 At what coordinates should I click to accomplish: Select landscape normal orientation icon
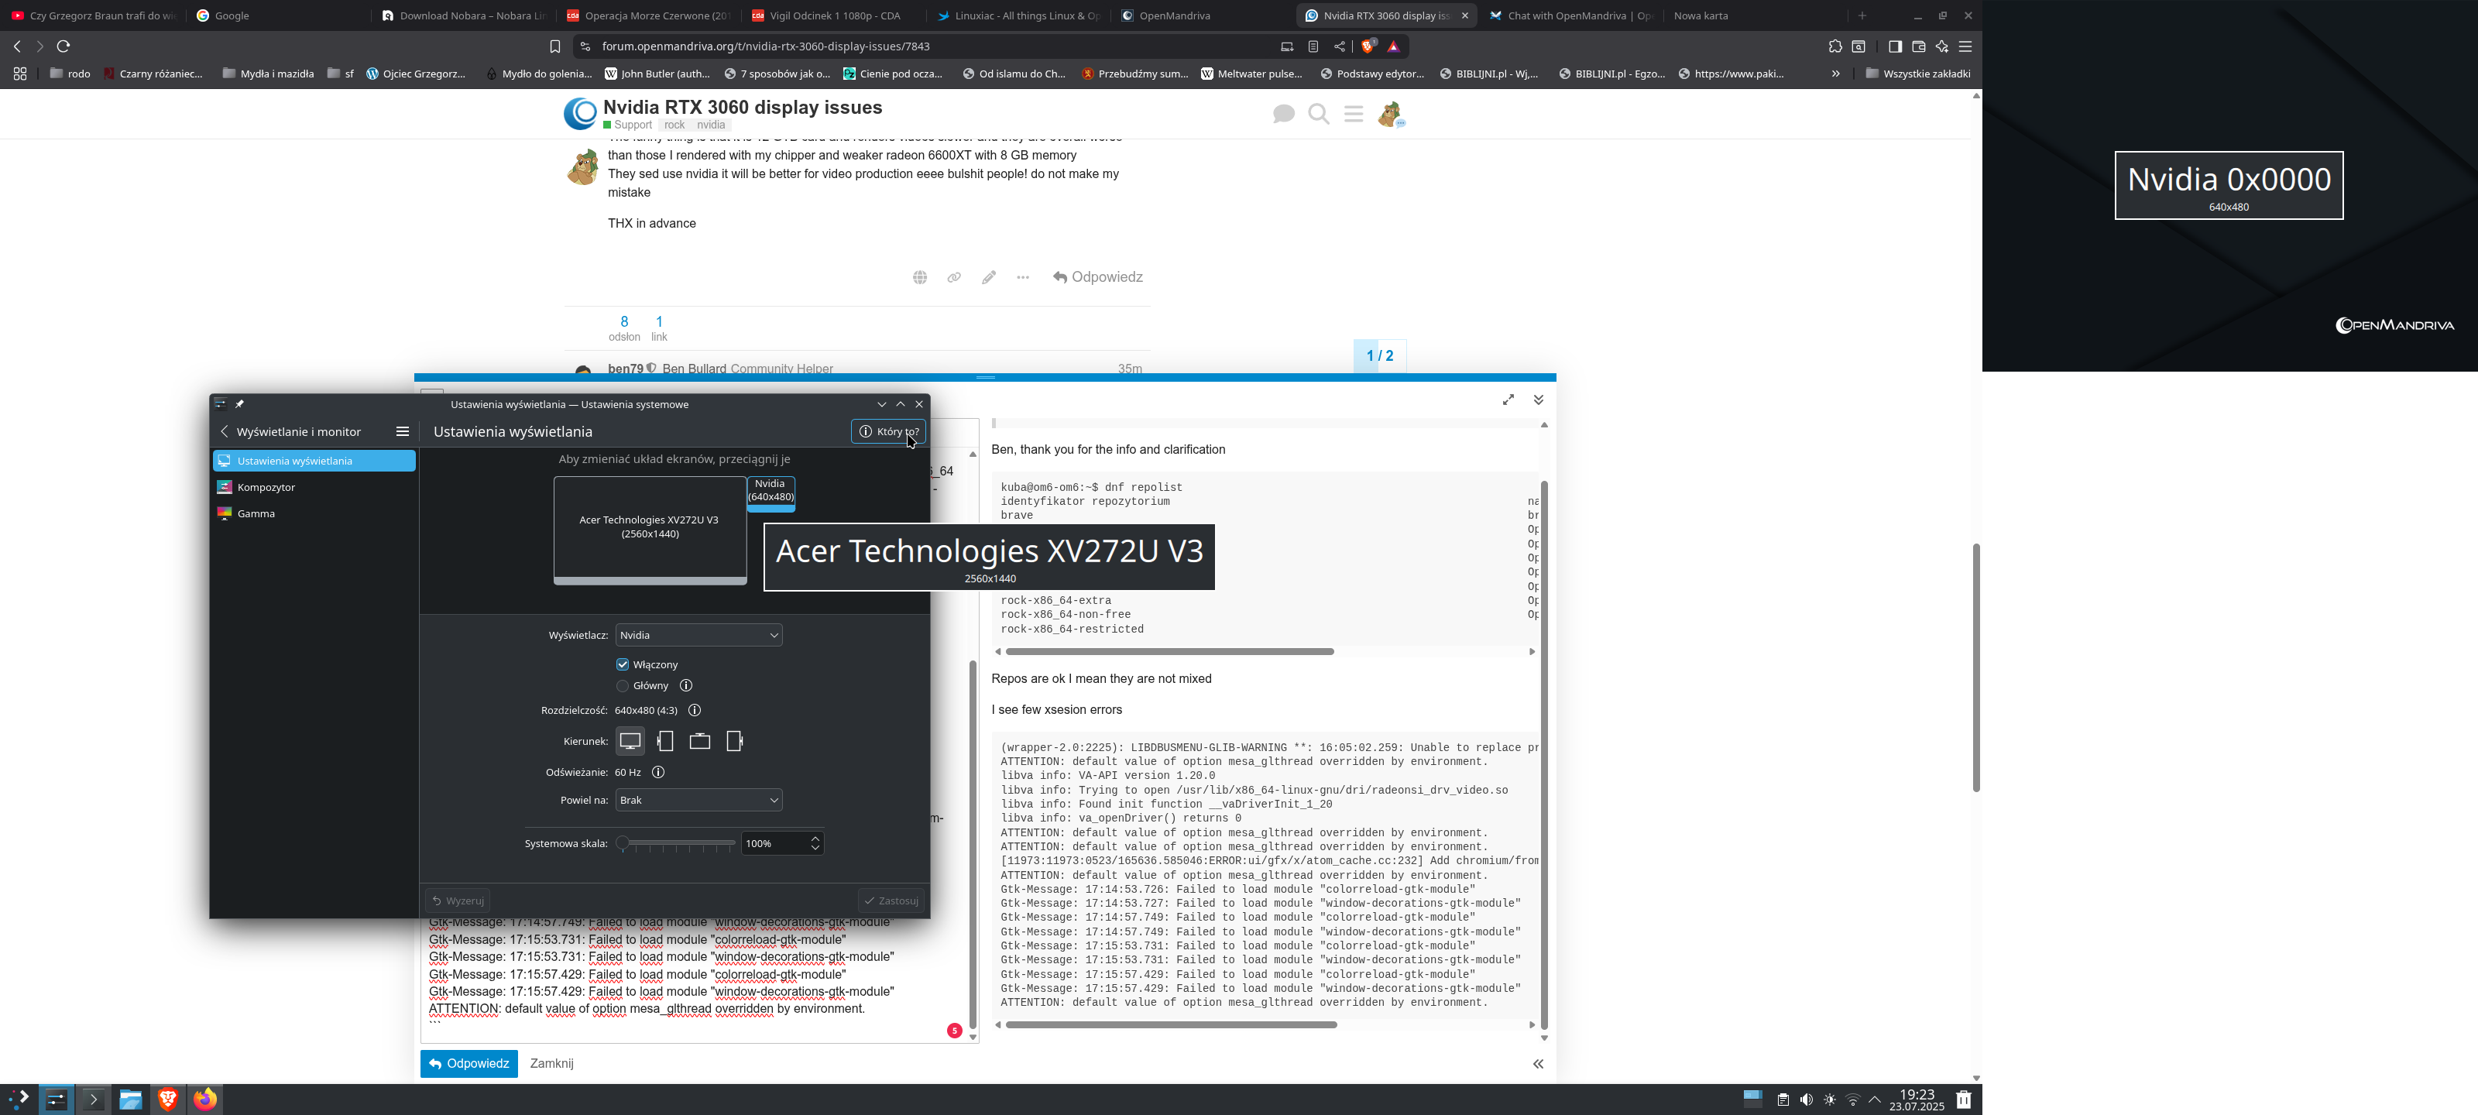tap(630, 741)
